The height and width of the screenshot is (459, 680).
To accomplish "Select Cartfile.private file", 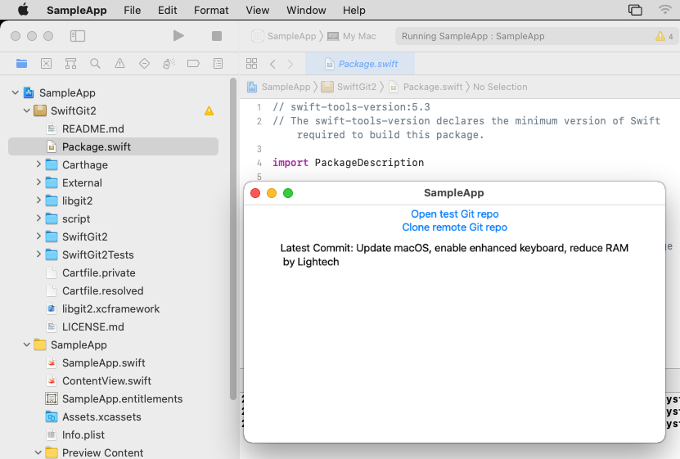I will click(x=113, y=272).
